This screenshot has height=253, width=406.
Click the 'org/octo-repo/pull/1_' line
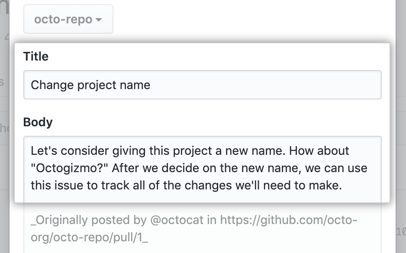(89, 237)
